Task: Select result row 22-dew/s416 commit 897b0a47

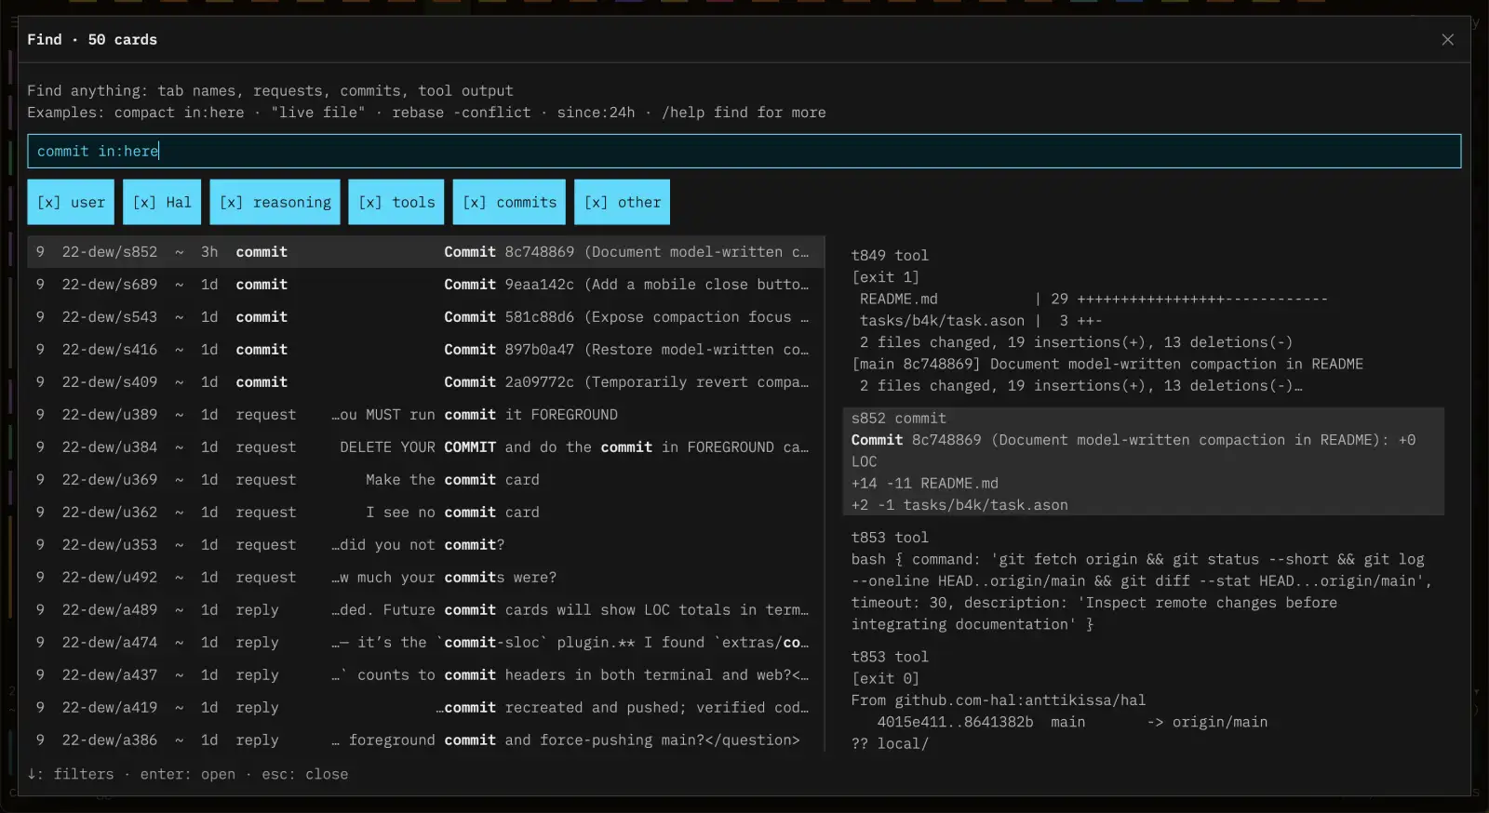Action: coord(425,350)
